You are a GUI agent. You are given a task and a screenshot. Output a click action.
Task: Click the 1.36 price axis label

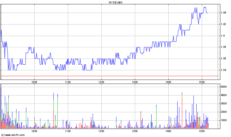(223, 59)
